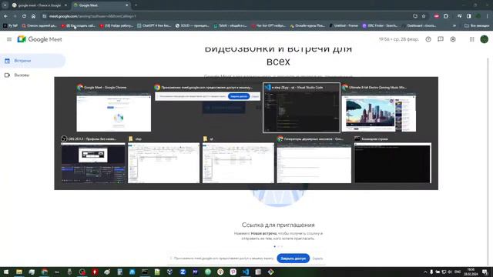Open Google Chrome from the taskbar
Image resolution: width=493 pixels, height=277 pixels.
click(45, 272)
